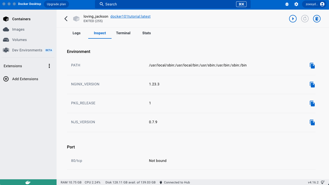This screenshot has height=185, width=329.
Task: Click the zoesyd account button
Action: [314, 4]
